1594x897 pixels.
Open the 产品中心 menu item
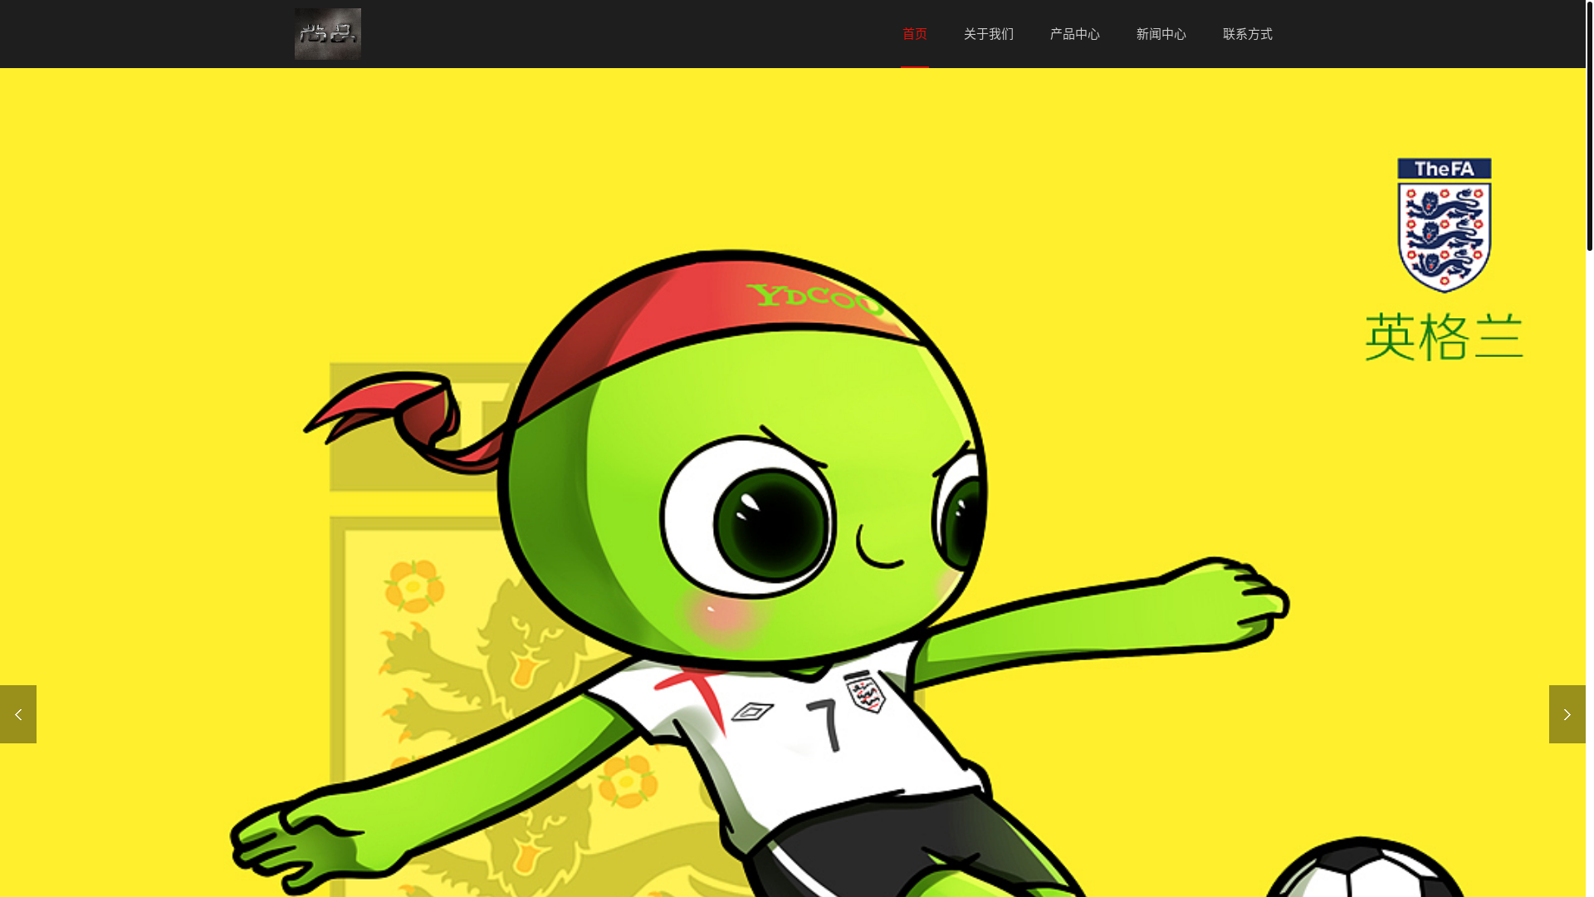(1074, 34)
